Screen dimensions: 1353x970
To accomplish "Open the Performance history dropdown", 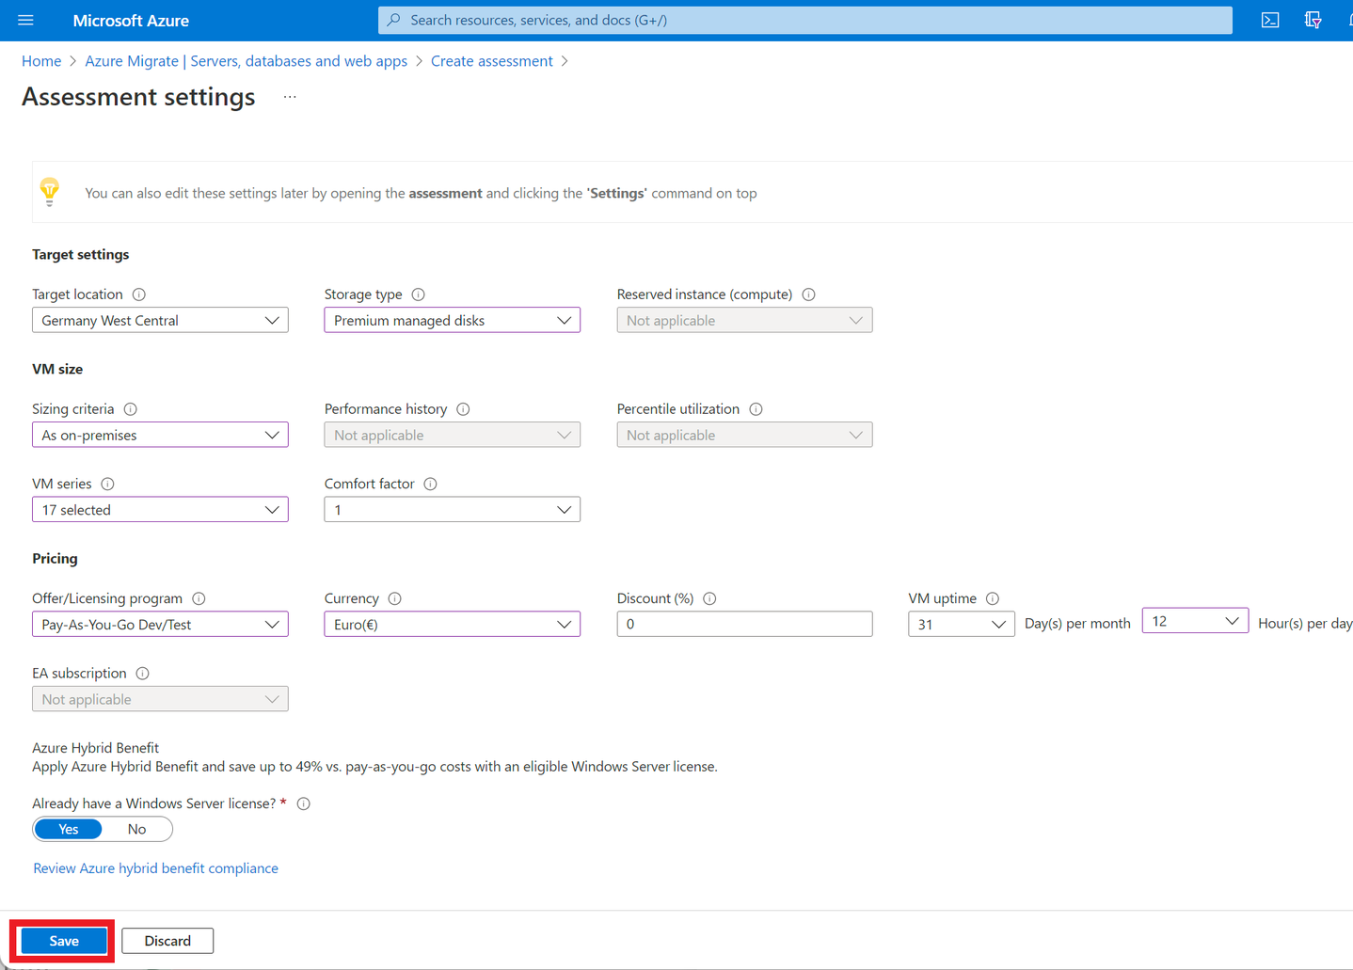I will pos(453,435).
